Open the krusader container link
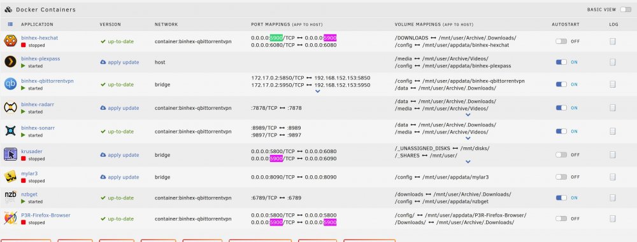Image resolution: width=637 pixels, height=242 pixels. coord(32,151)
